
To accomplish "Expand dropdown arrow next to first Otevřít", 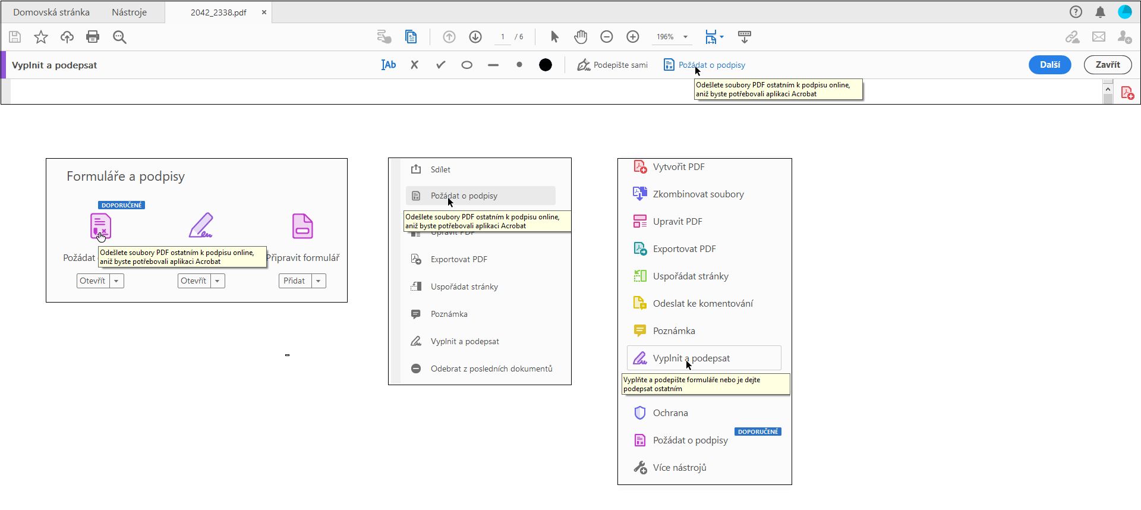I will click(x=117, y=281).
